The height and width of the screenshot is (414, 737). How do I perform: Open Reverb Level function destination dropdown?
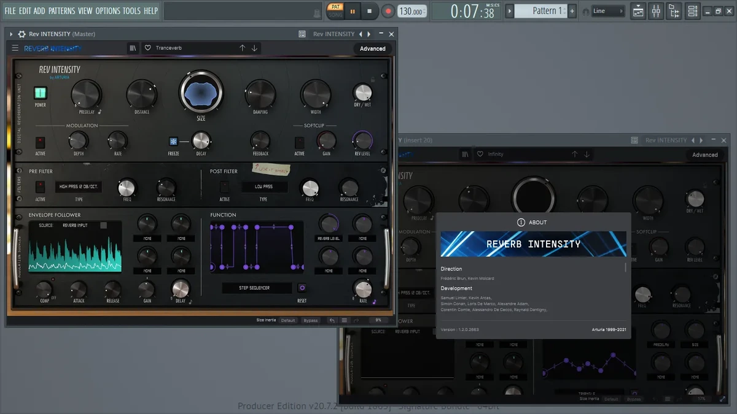click(x=329, y=239)
